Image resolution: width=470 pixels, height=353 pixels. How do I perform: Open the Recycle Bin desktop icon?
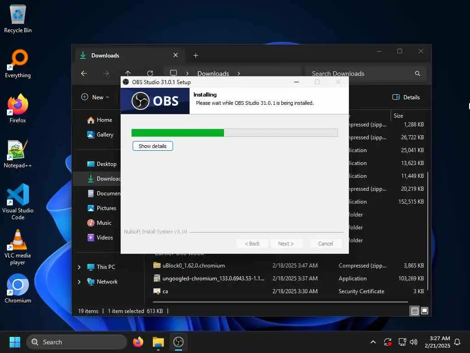point(18,19)
